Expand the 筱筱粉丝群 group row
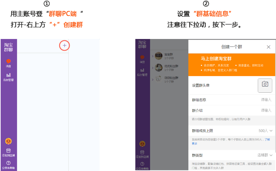Screen dimensions: 276x171 coord(152,80)
